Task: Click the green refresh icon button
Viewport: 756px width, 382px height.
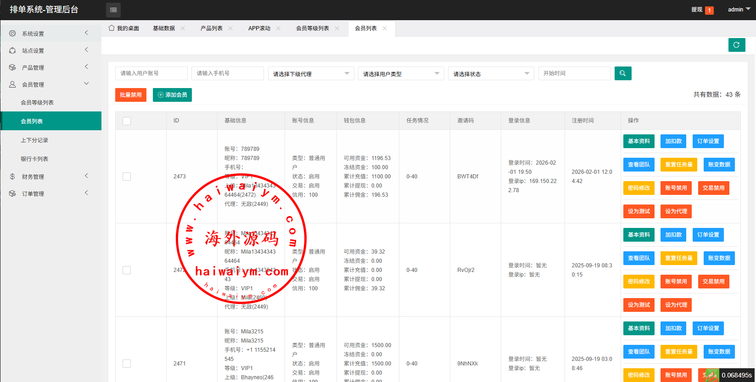Action: [736, 45]
